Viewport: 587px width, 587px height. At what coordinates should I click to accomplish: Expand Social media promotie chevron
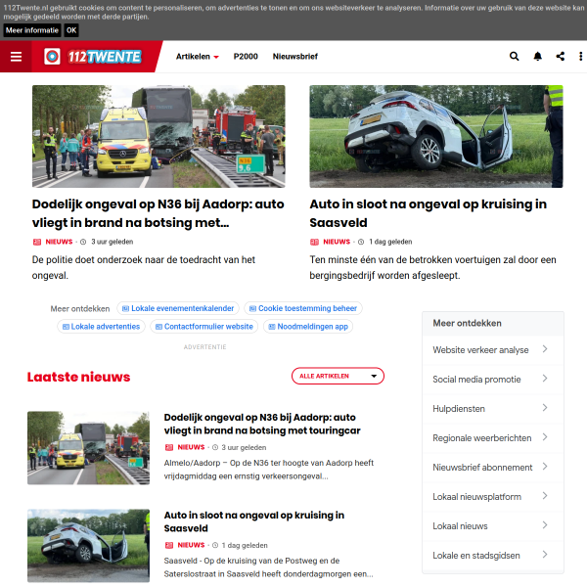tap(545, 379)
